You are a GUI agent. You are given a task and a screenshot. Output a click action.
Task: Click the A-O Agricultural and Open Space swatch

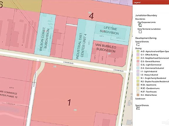[138, 51]
